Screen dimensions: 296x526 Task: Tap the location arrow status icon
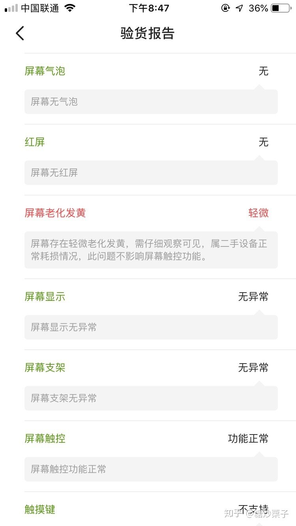coord(239,8)
